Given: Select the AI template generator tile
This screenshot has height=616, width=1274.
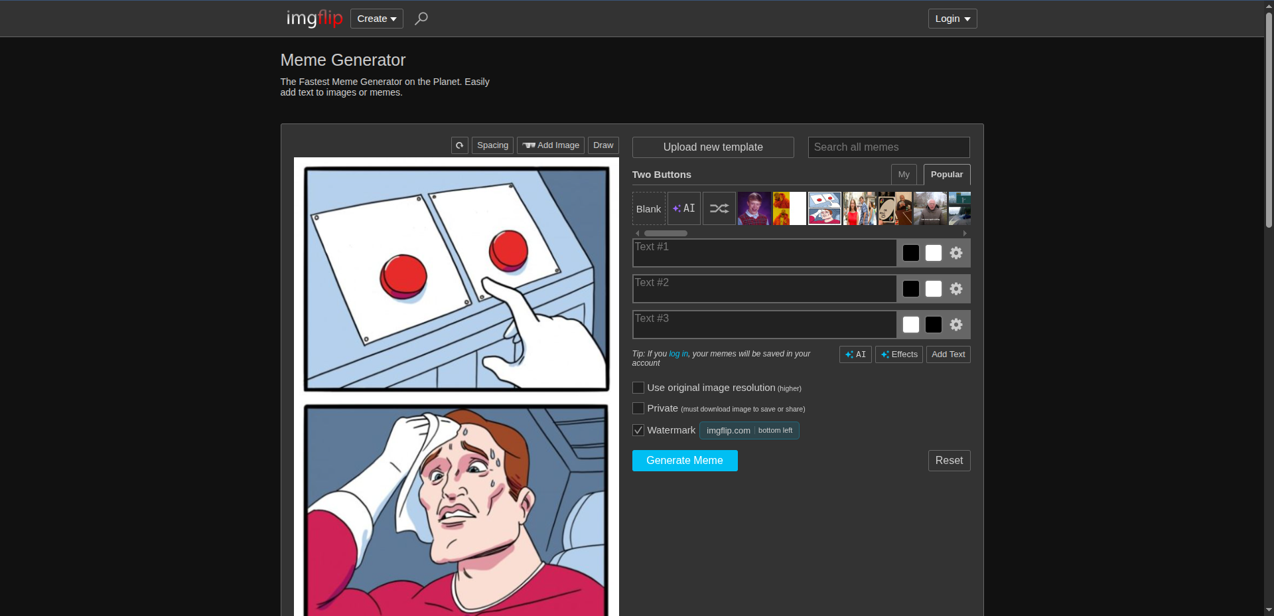Looking at the screenshot, I should 684,208.
